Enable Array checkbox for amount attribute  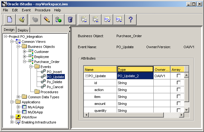click(179, 103)
